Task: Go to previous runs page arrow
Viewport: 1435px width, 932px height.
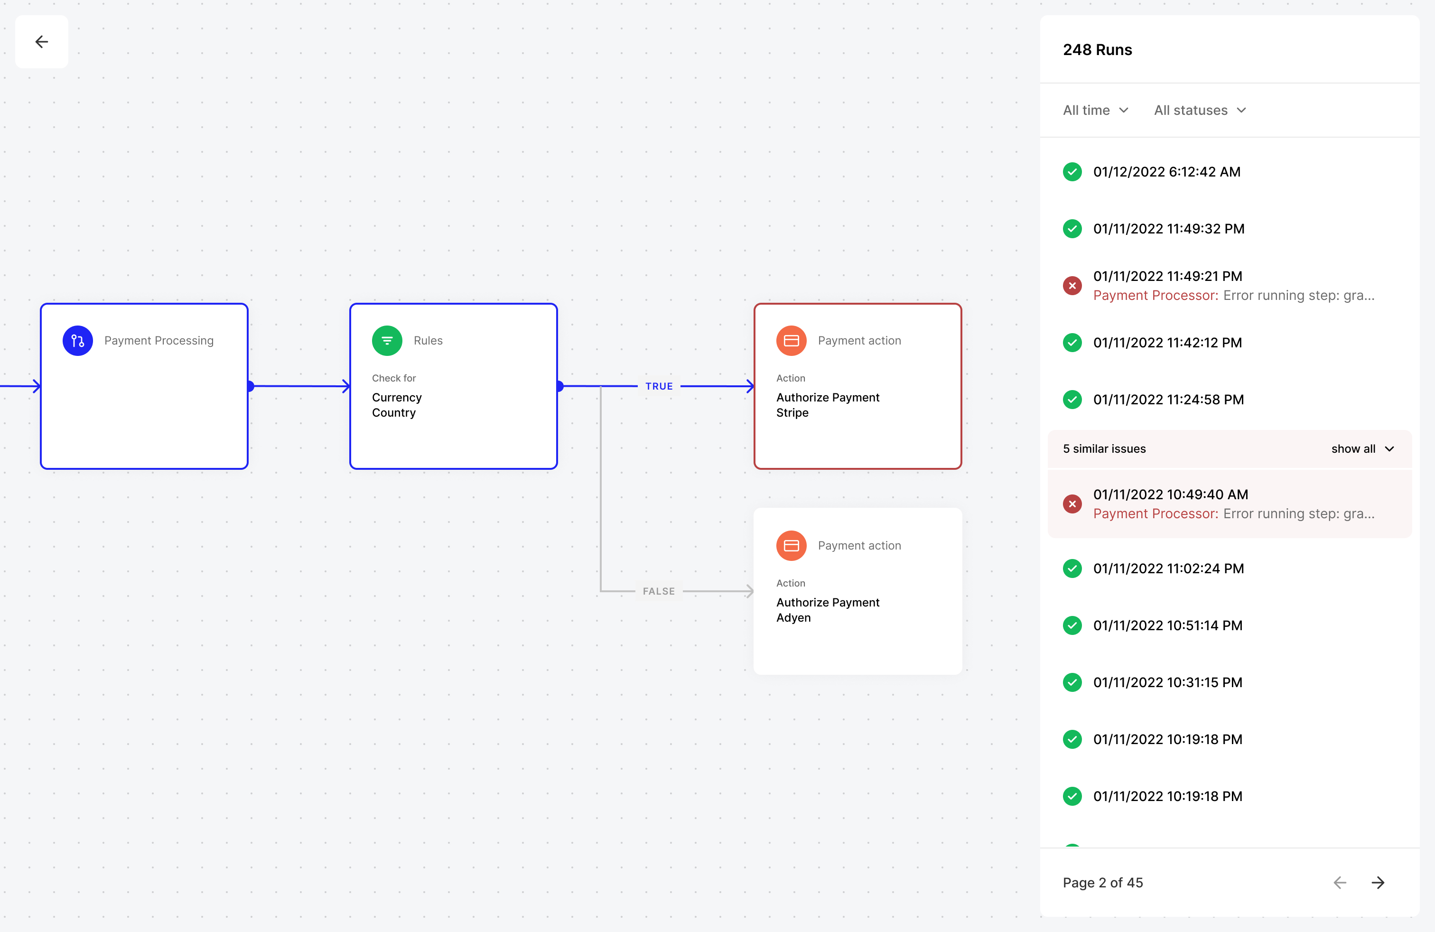Action: click(1340, 883)
